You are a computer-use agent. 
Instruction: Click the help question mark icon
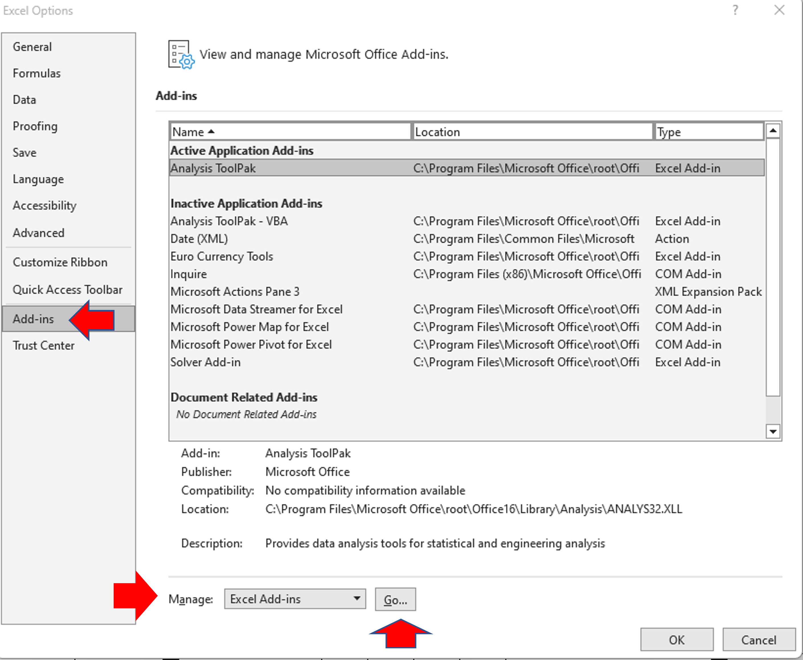(735, 10)
